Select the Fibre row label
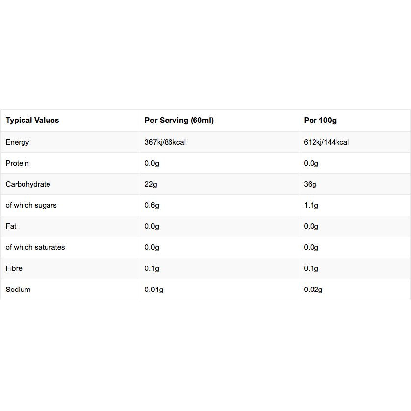The width and height of the screenshot is (411, 411). 14,268
